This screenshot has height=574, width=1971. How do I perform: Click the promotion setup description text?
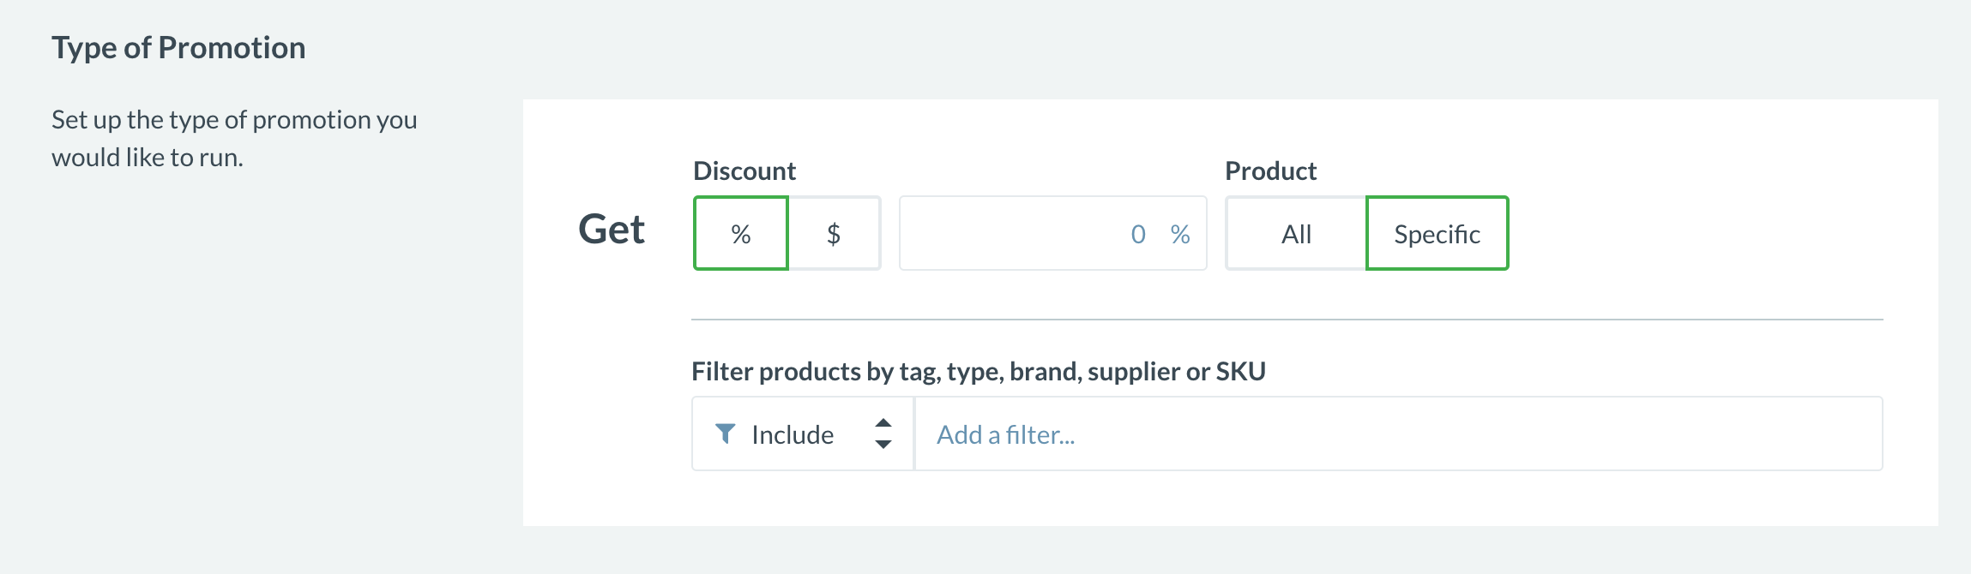[234, 138]
